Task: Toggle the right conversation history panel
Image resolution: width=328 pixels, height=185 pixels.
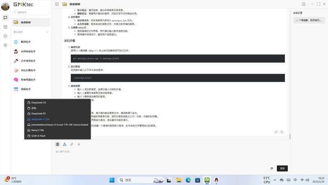Action: tap(303, 4)
